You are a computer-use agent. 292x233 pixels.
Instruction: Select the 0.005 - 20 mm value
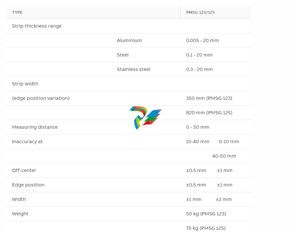point(202,40)
